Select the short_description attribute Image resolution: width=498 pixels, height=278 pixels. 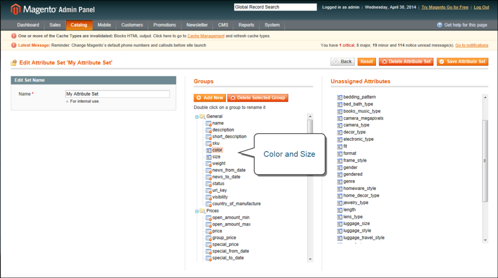click(x=229, y=137)
